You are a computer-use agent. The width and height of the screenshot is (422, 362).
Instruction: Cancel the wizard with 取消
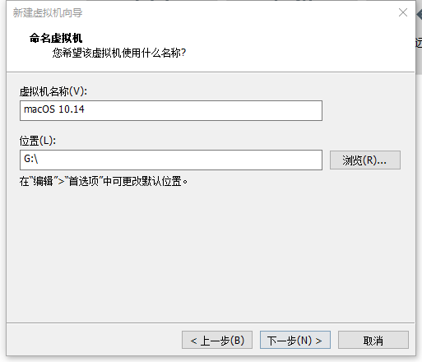[x=373, y=340]
